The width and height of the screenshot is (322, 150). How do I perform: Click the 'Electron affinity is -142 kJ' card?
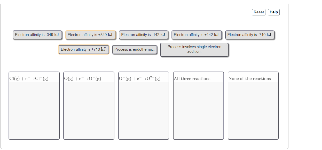coord(144,35)
